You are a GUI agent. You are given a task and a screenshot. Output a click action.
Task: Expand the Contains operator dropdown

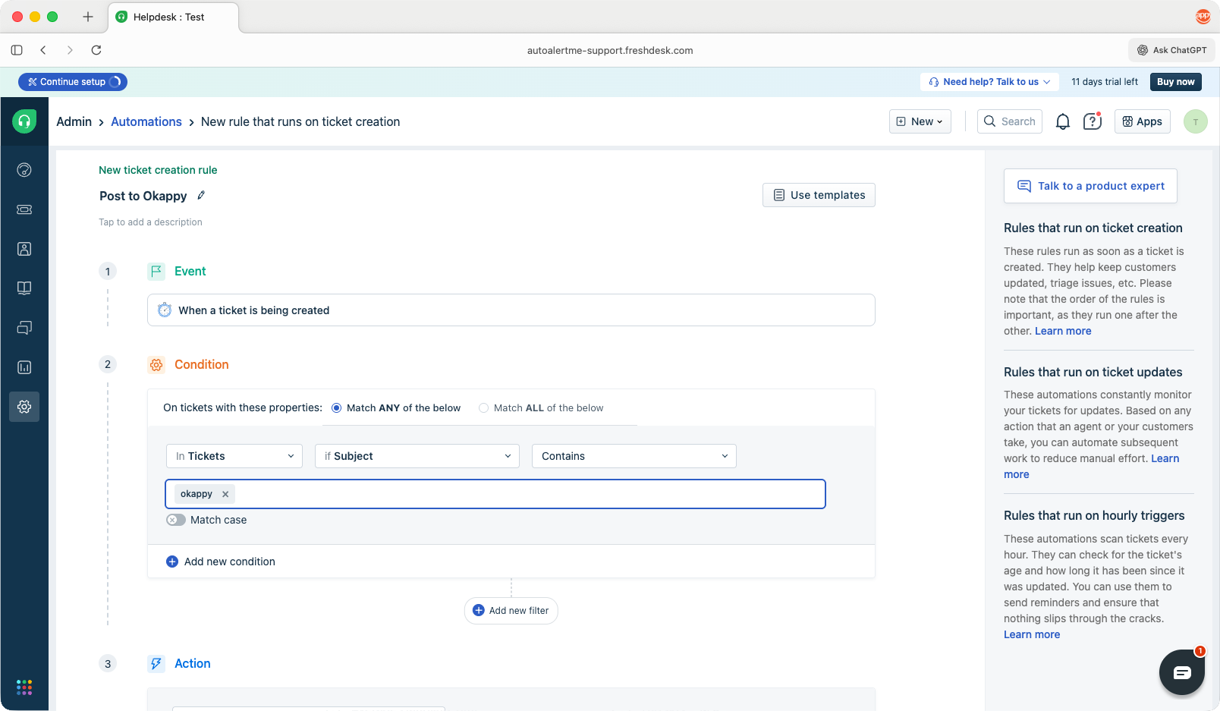[634, 456]
